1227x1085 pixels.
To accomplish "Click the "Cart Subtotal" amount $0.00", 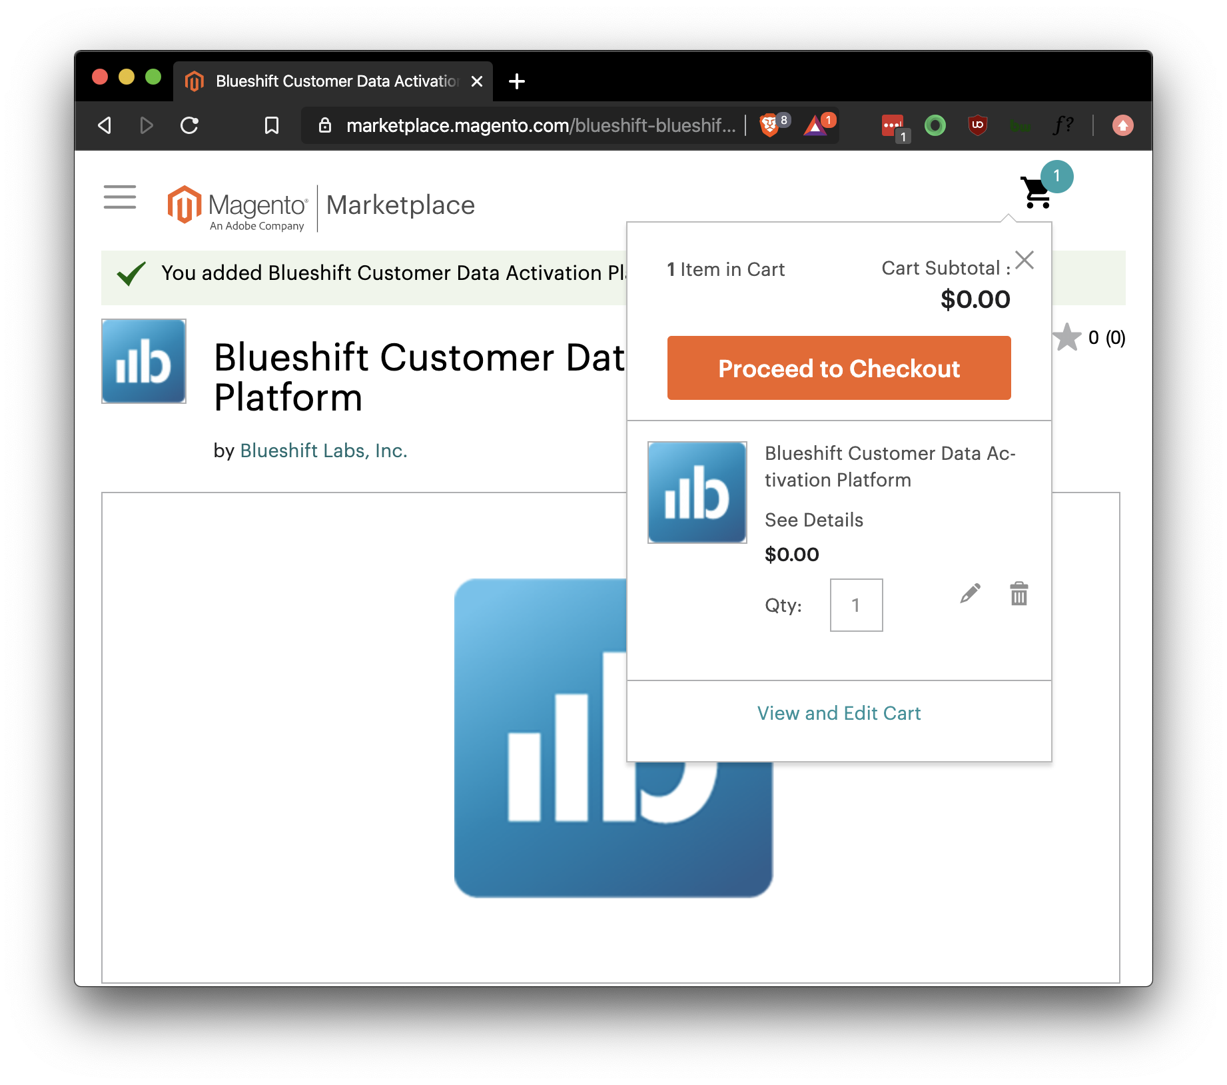I will (975, 299).
